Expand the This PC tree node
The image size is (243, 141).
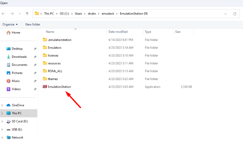(x=2, y=113)
